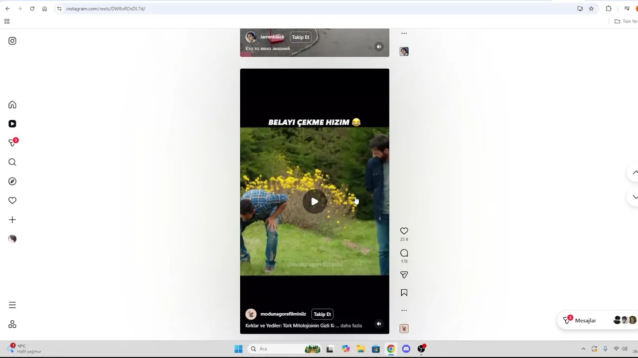This screenshot has height=358, width=638.
Task: Open the More hamburger menu in the sidebar
Action: tap(12, 305)
